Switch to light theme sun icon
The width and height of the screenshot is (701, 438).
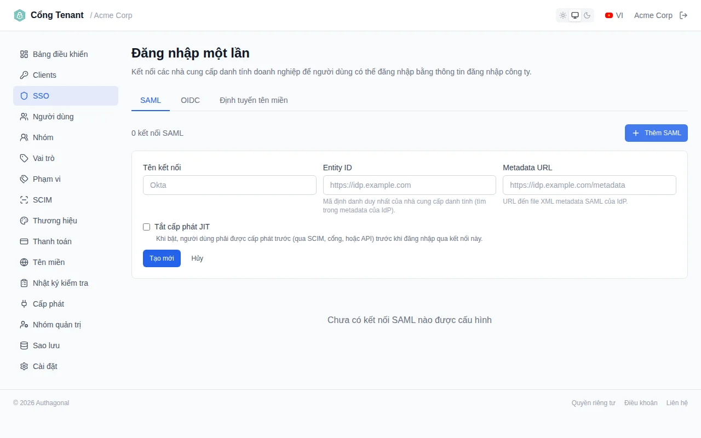coord(563,15)
